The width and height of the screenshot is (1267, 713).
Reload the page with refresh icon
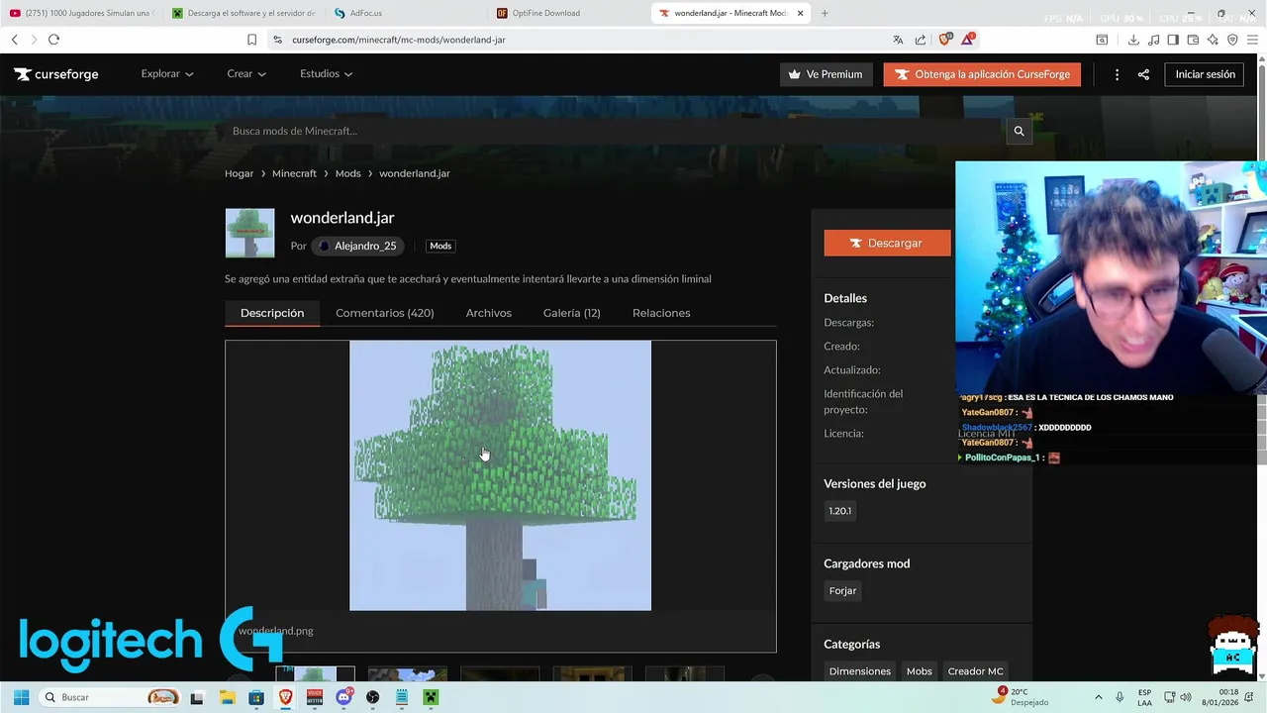point(53,40)
